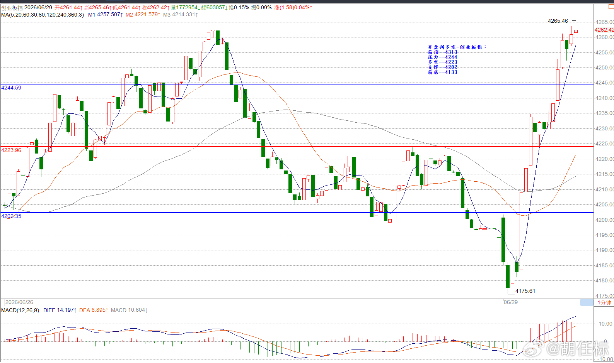Click the annotation title 开盘判多空-创业板指
614x363 pixels.
point(457,47)
